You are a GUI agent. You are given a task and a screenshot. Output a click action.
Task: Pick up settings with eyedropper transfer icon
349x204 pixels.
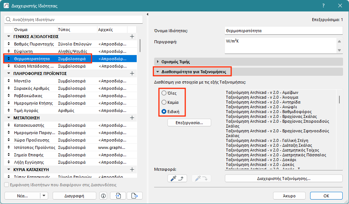click(x=177, y=178)
